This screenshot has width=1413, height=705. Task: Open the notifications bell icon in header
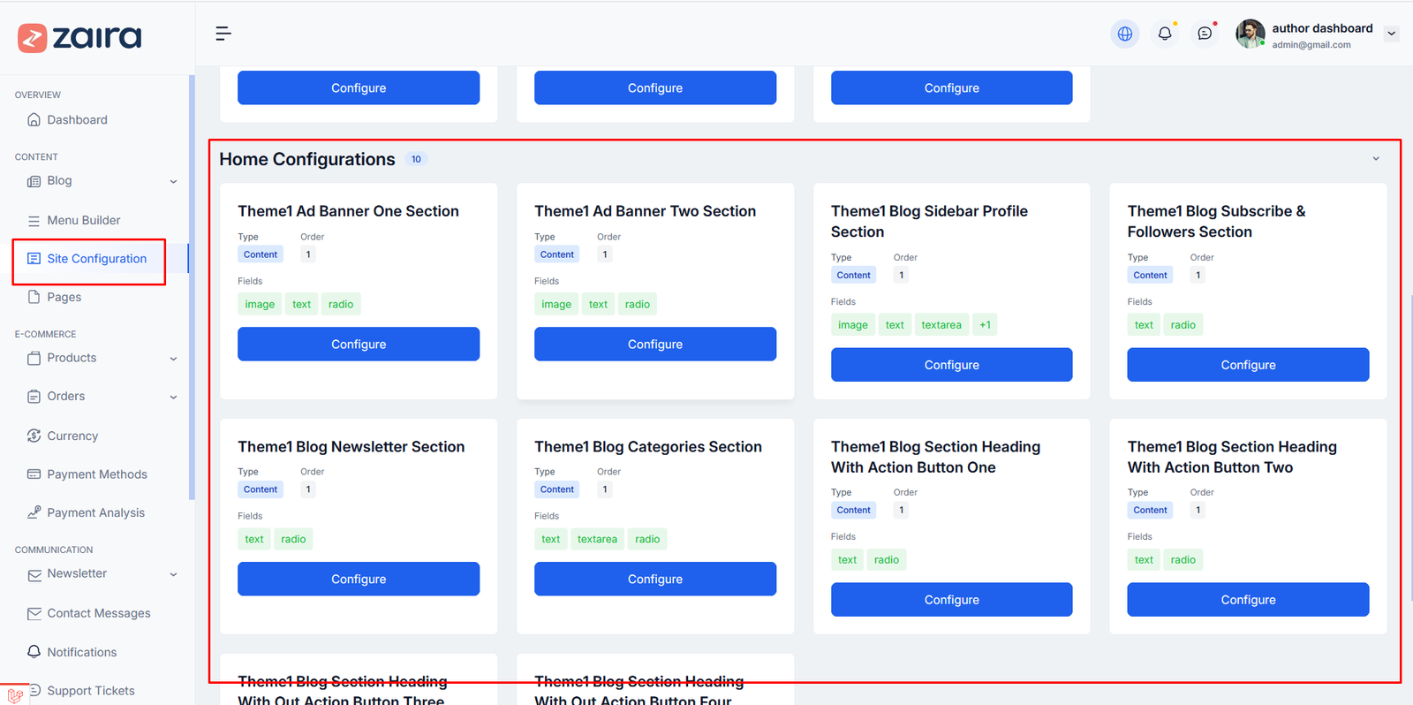(x=1165, y=34)
